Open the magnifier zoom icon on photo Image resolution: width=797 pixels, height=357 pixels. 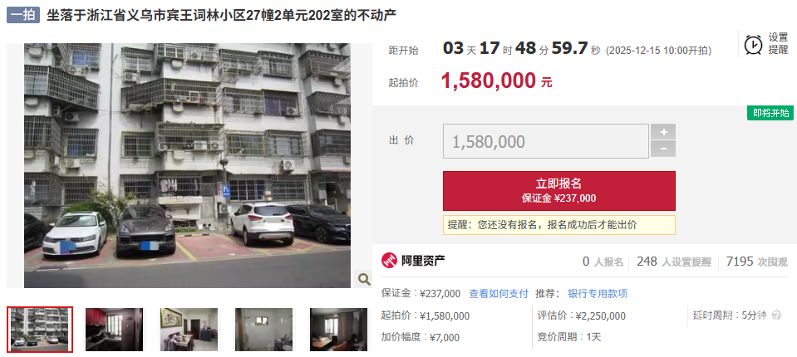[363, 278]
